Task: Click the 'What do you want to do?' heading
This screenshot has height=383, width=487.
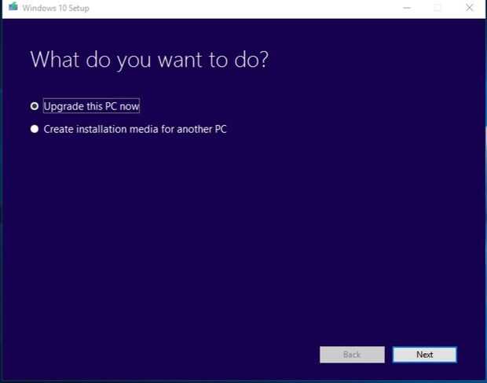Action: (x=149, y=60)
